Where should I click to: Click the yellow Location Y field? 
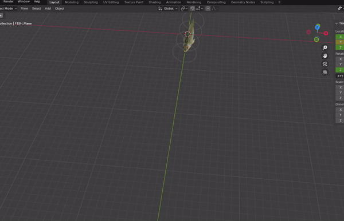point(339,42)
